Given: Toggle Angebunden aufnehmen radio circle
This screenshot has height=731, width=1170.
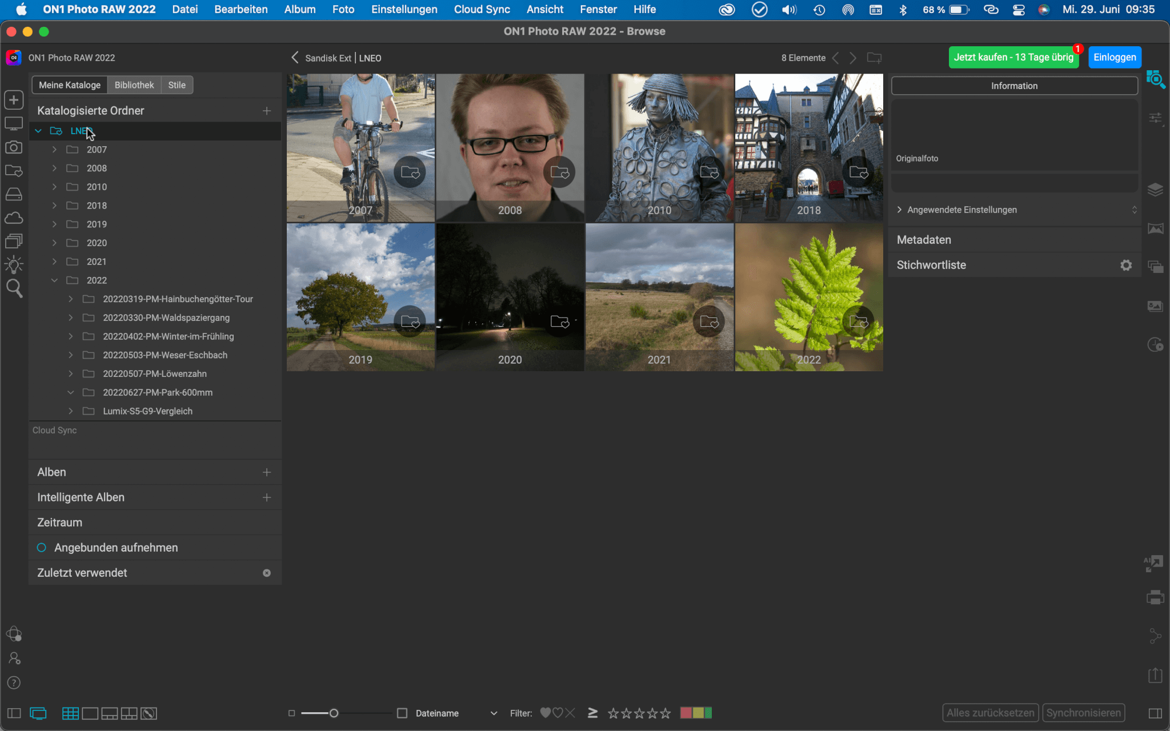Looking at the screenshot, I should point(42,548).
